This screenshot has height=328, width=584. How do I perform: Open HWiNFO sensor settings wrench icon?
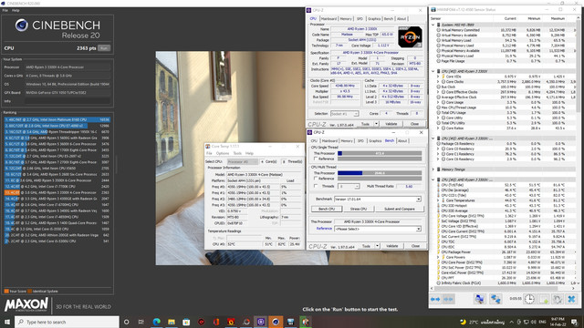point(558,299)
